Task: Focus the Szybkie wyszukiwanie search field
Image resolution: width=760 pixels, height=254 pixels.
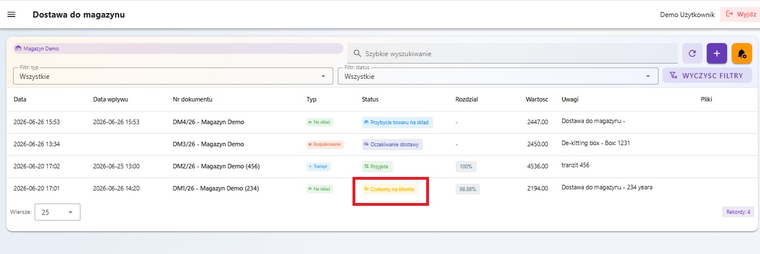Action: click(x=513, y=53)
